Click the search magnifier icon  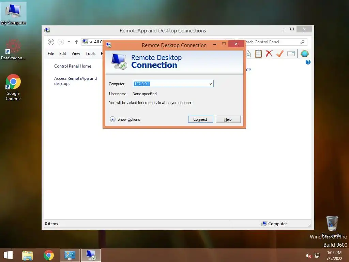(302, 42)
